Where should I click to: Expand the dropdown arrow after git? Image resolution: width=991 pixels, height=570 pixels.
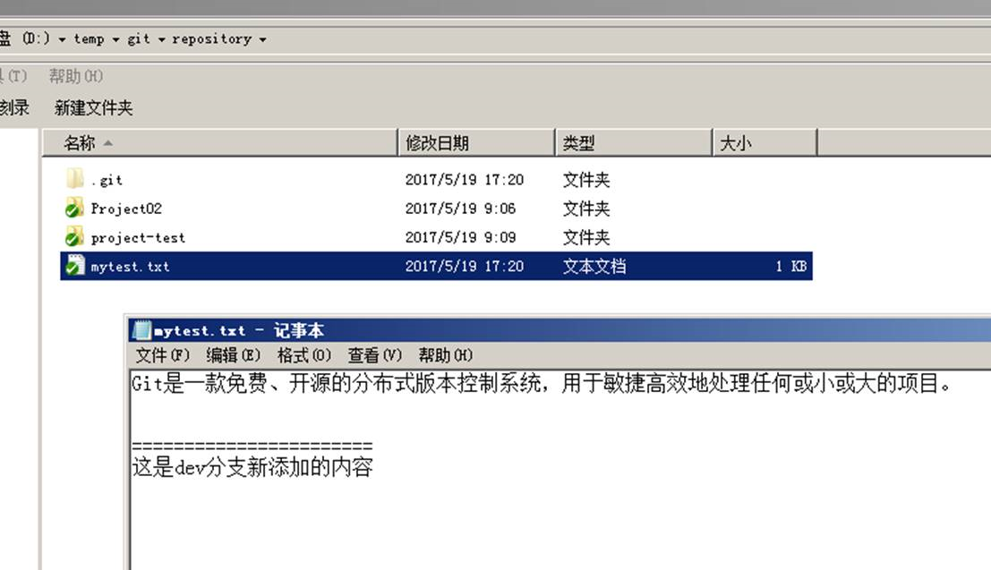pyautogui.click(x=162, y=39)
